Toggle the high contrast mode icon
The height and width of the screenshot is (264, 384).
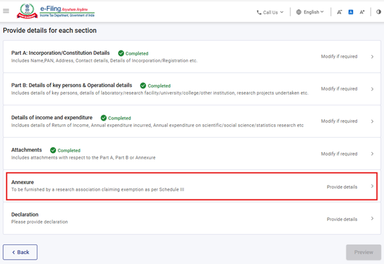[378, 12]
